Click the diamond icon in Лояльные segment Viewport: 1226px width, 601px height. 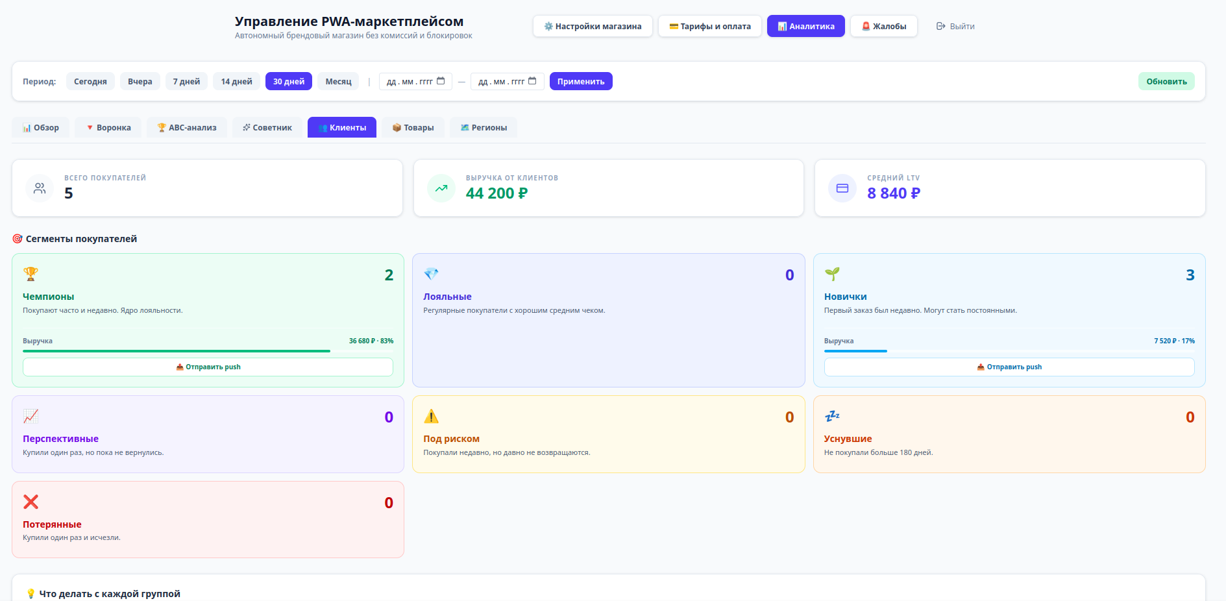coord(431,274)
